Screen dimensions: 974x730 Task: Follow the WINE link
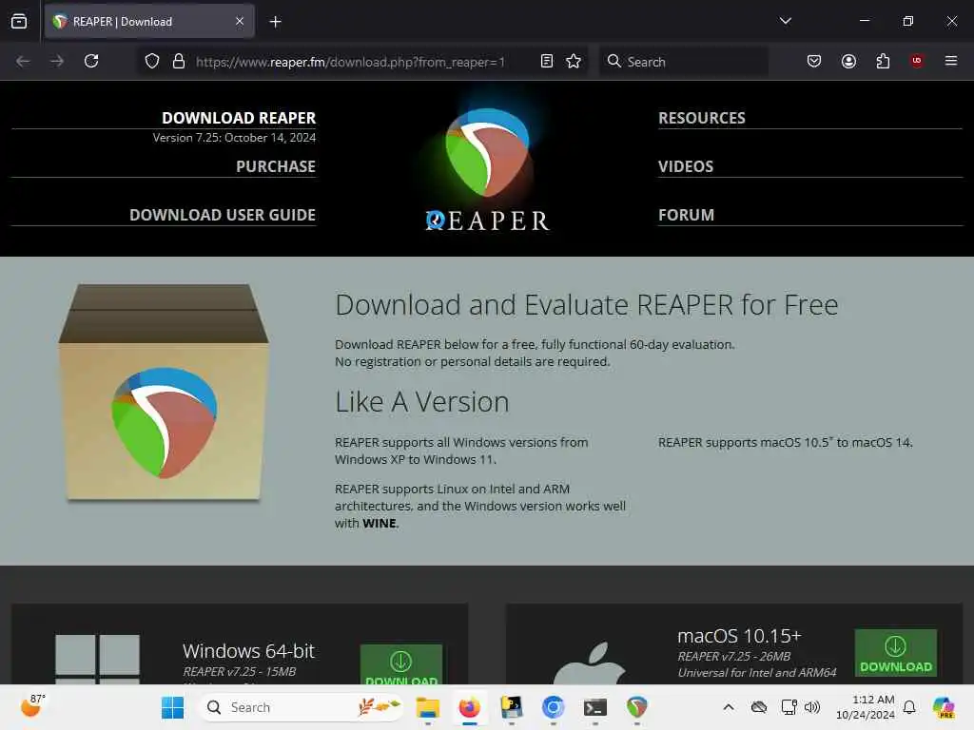(379, 524)
